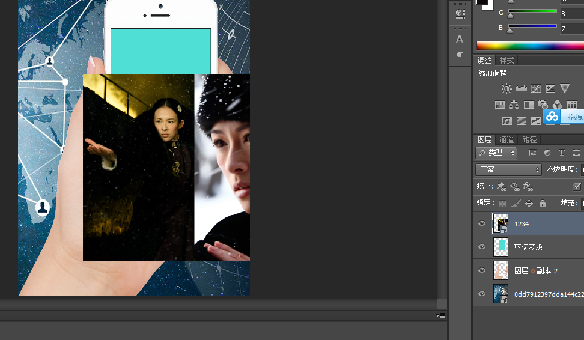
Task: Add a Vibrance adjustment
Action: 565,89
